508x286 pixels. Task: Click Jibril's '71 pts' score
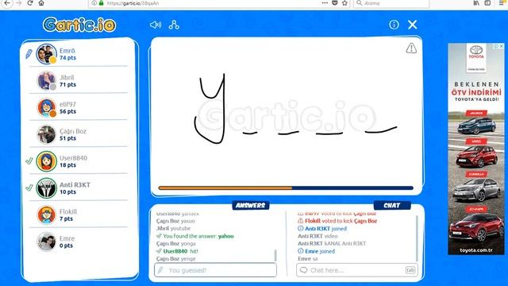67,85
